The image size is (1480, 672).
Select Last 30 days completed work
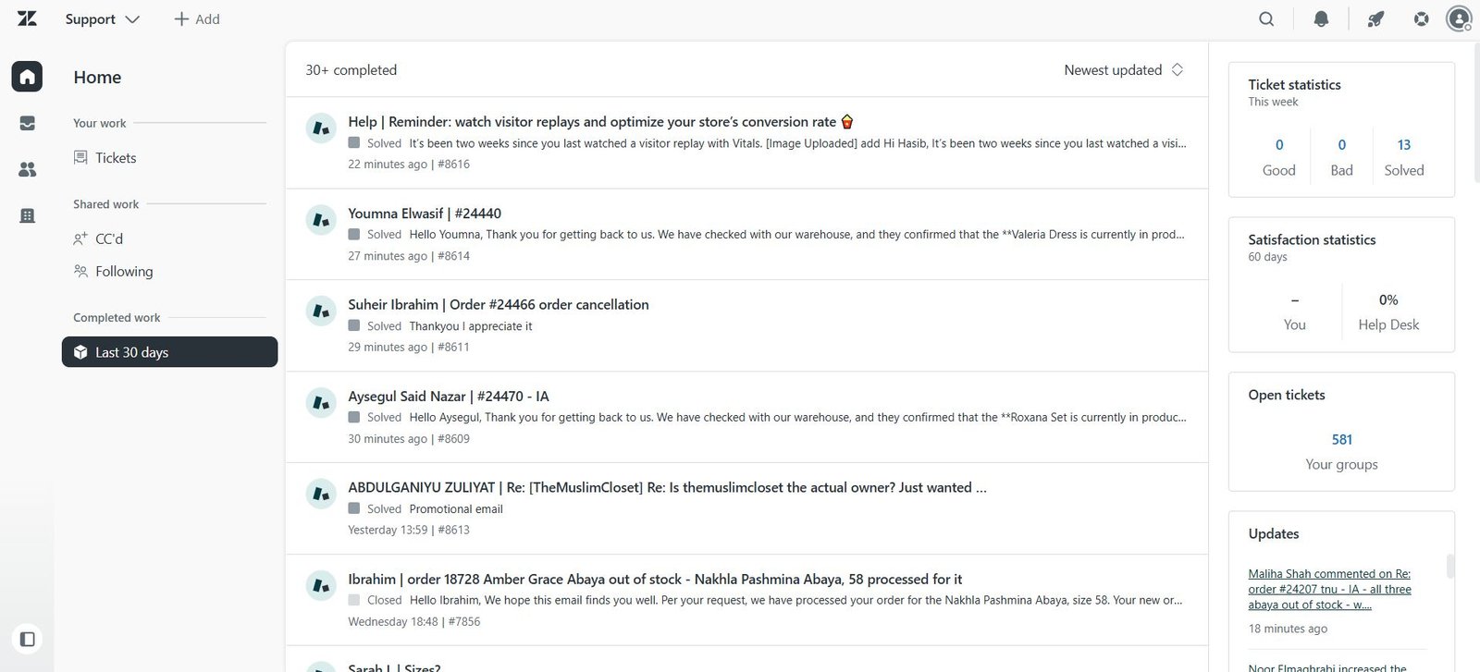click(x=170, y=352)
